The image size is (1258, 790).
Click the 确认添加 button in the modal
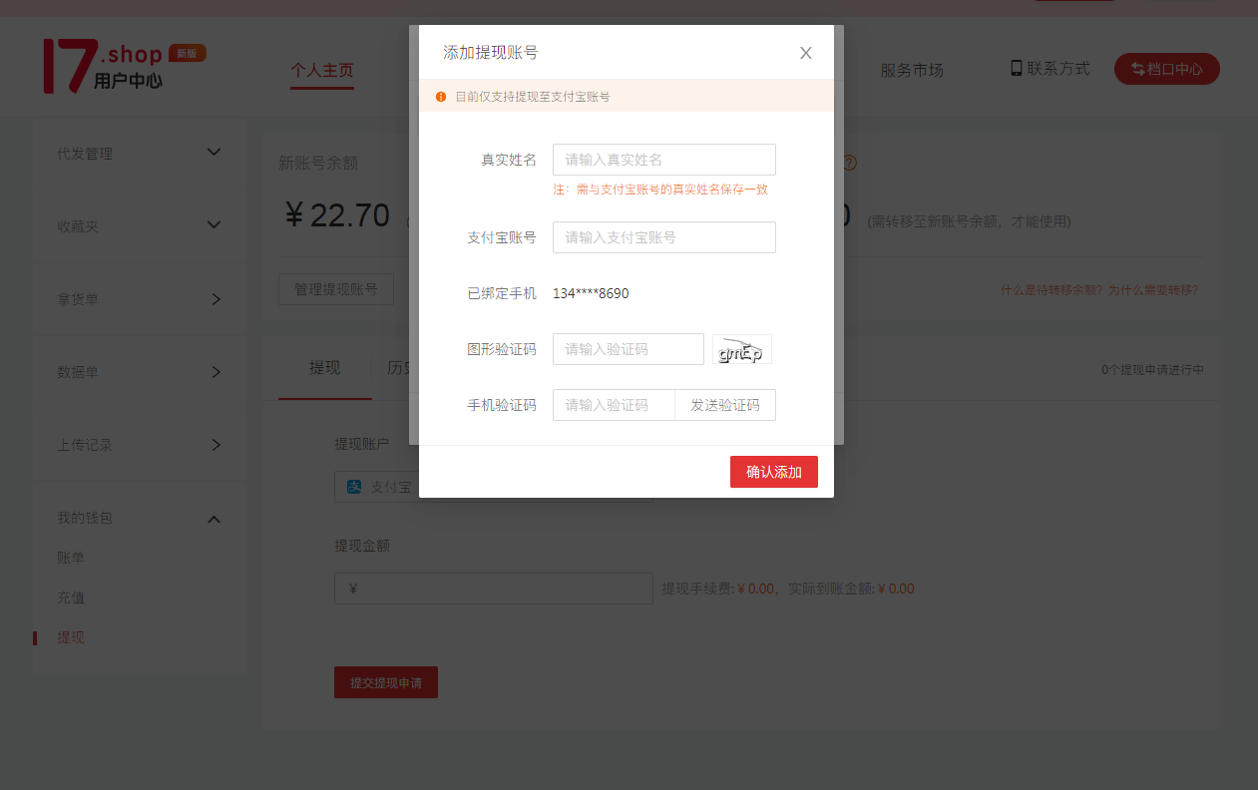[774, 471]
